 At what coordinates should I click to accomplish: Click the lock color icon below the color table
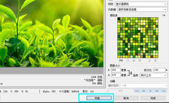(x=140, y=60)
